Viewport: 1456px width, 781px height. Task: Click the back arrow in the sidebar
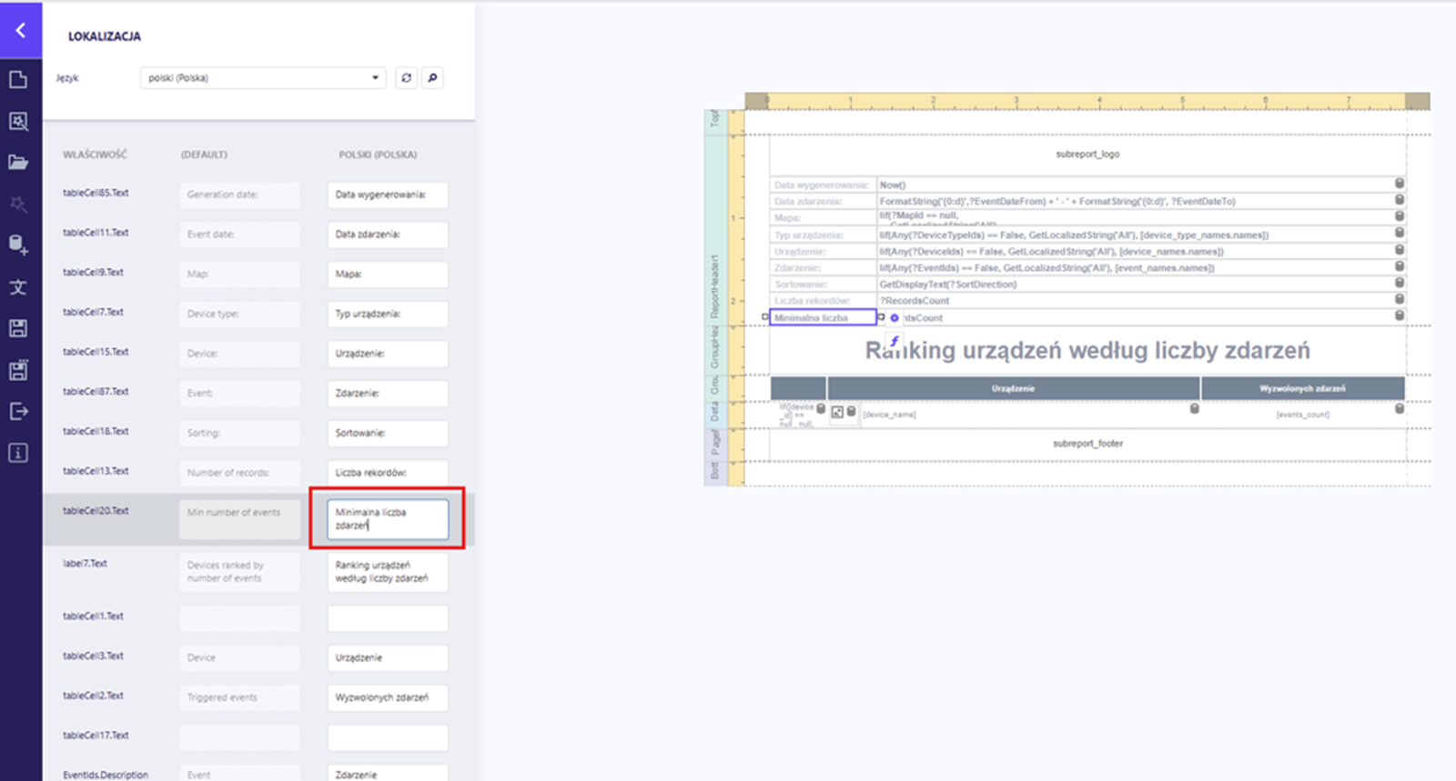coord(20,31)
